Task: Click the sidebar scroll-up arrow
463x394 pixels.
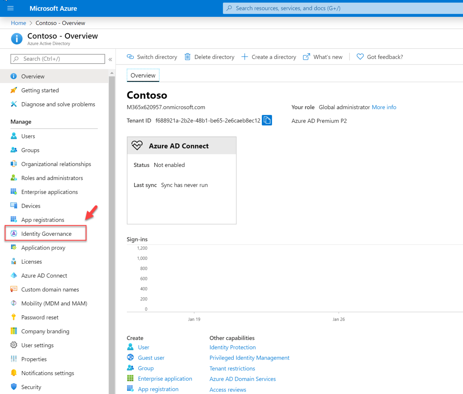Action: [112, 73]
